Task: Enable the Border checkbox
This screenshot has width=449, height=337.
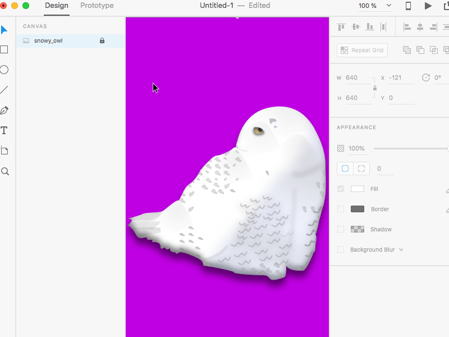Action: [x=340, y=209]
